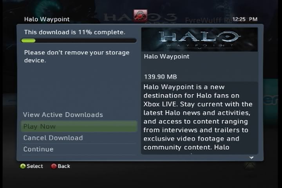This screenshot has height=188, width=282.
Task: Click the Halo Waypoint item name
Action: 166,56
